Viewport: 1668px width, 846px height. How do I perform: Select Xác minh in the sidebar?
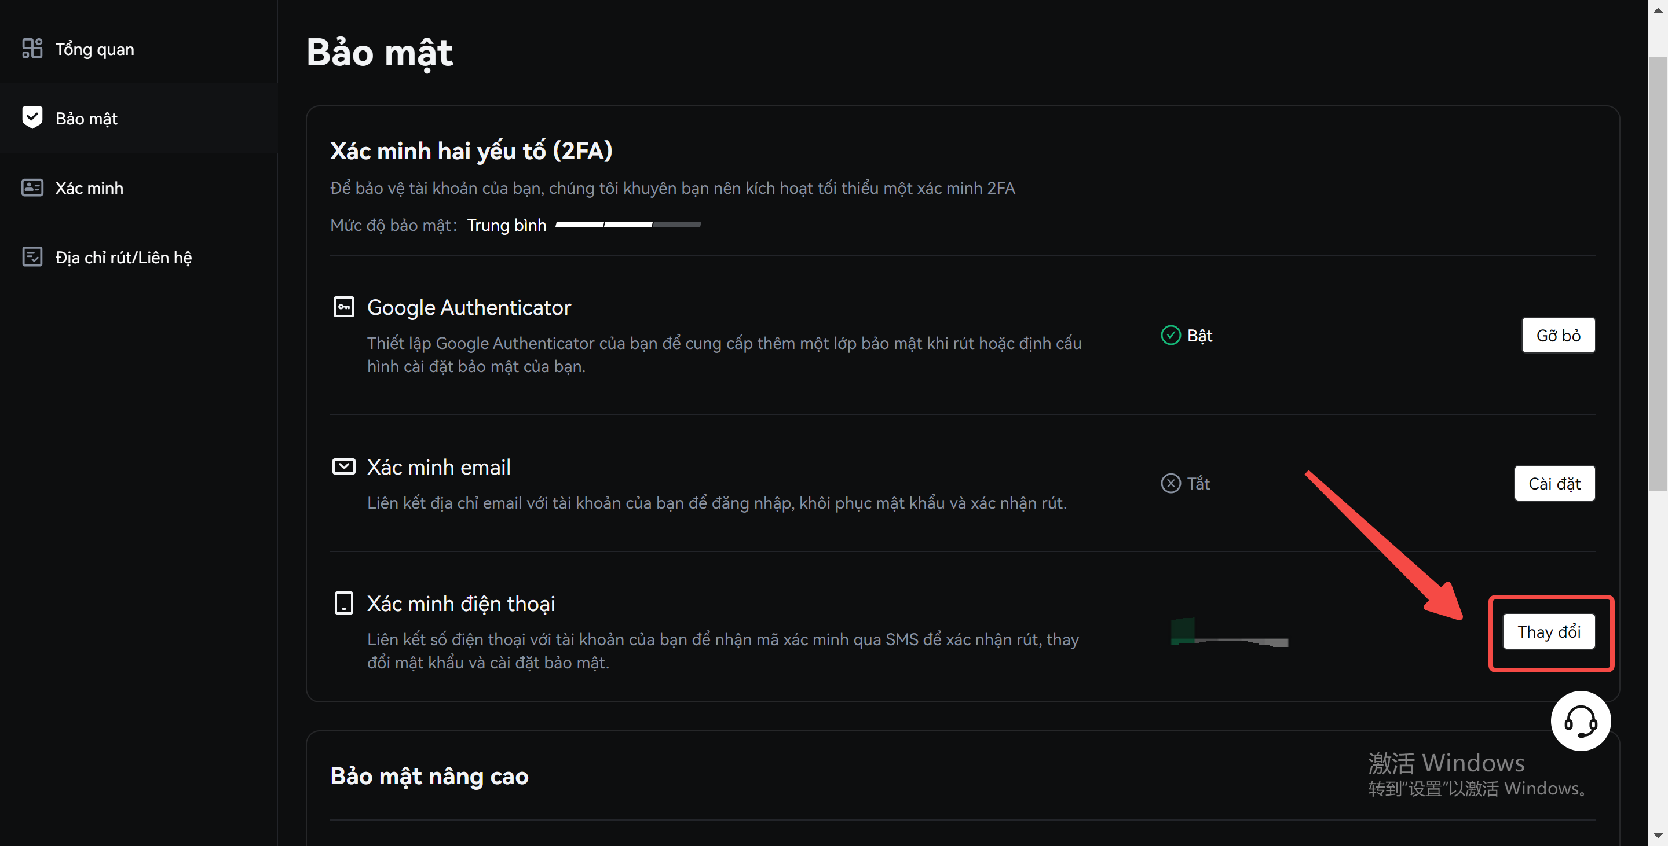click(89, 188)
